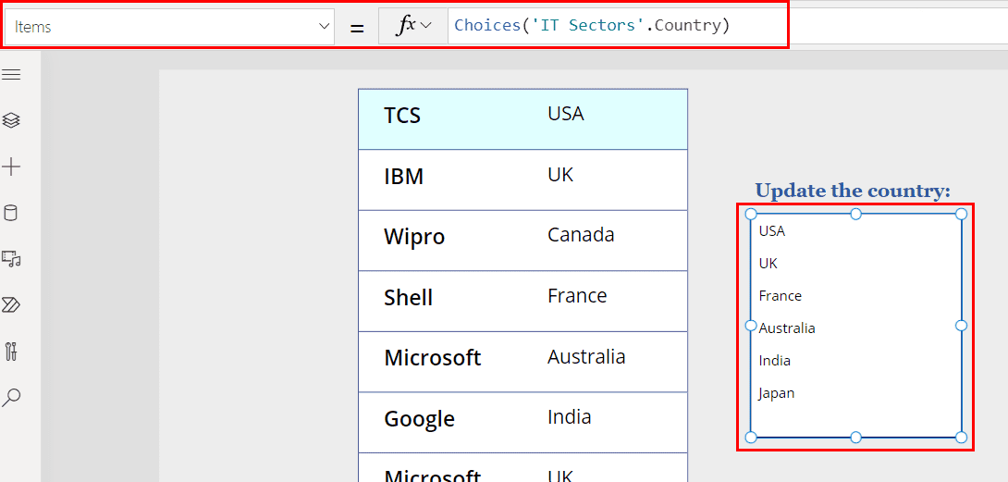The width and height of the screenshot is (1008, 482).
Task: Expand the fx formula options chevron
Action: click(x=425, y=26)
